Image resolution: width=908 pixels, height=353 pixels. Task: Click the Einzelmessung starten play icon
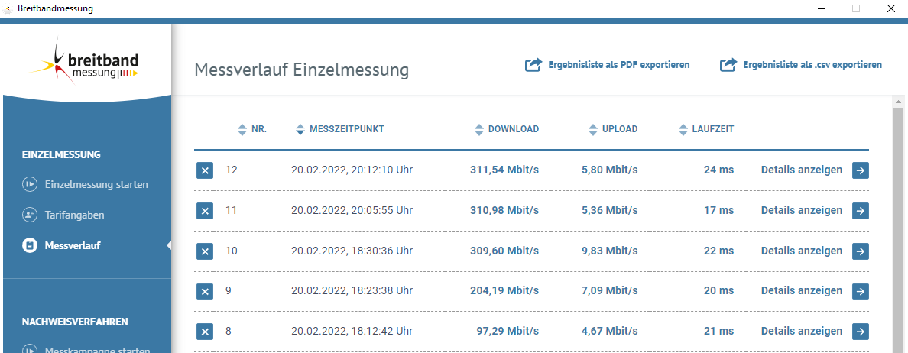(x=30, y=185)
